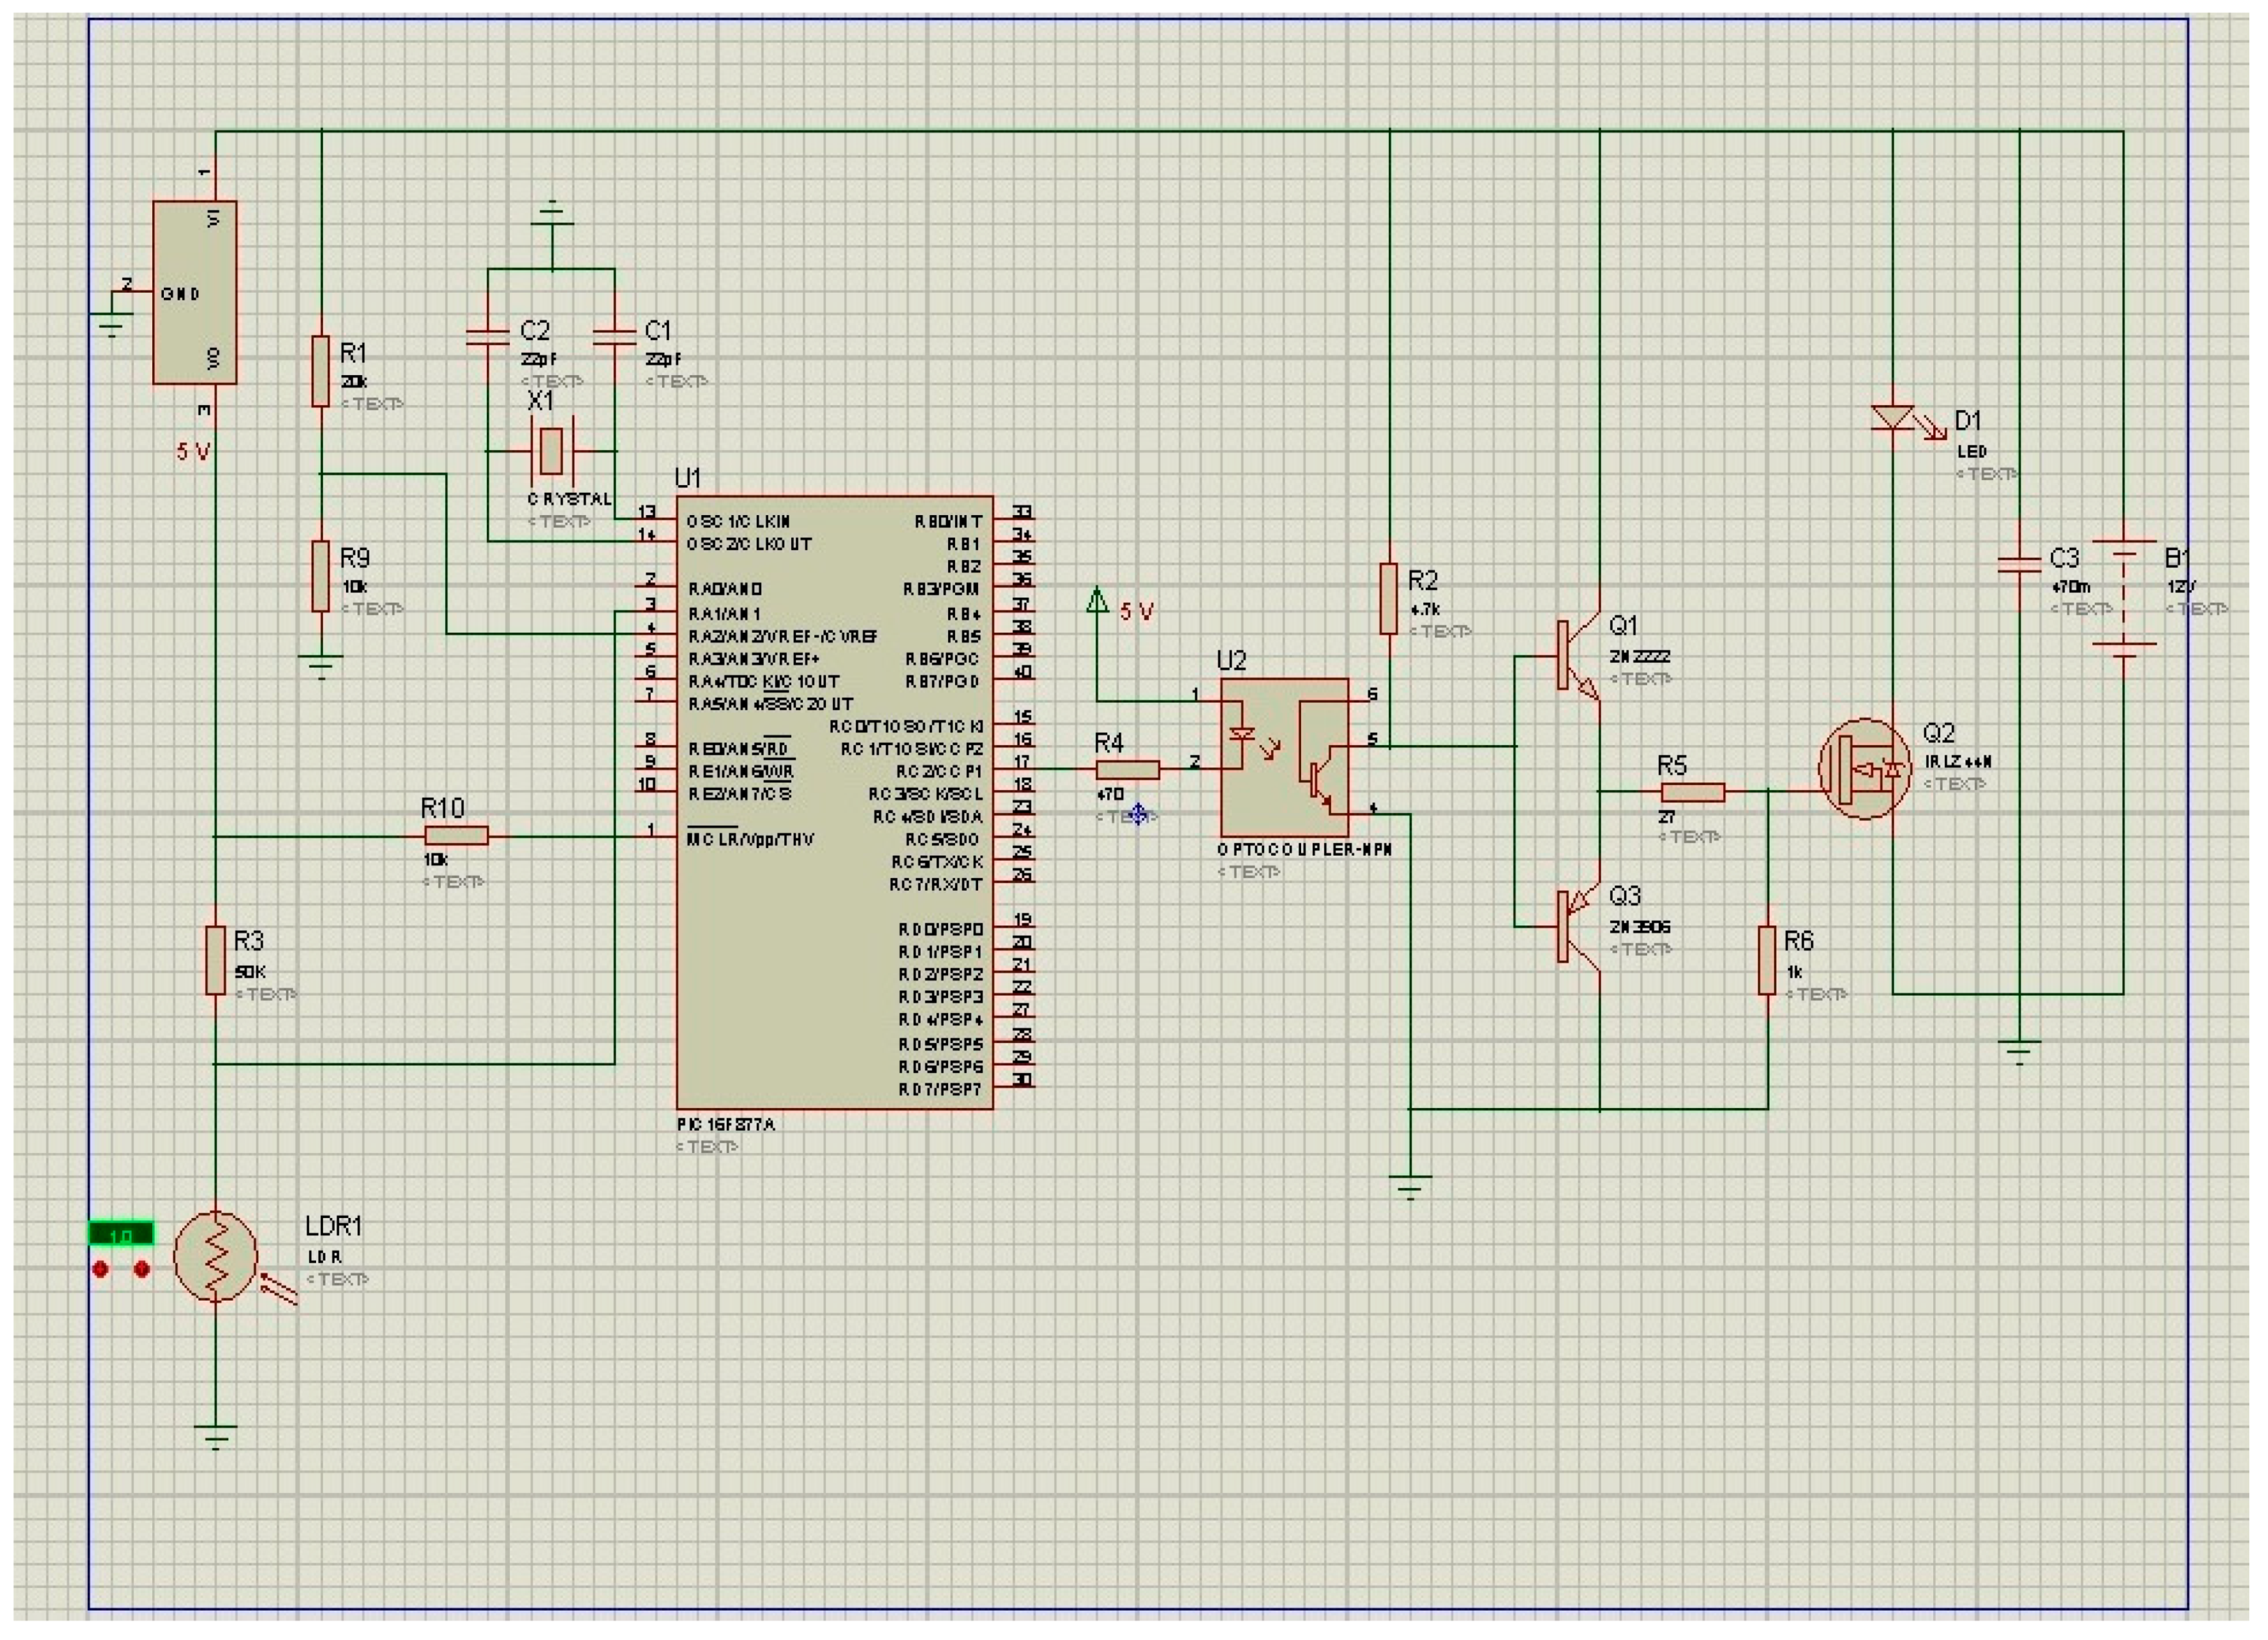Click the <TEXT> placeholder under R4
The image size is (2268, 1640).
point(1126,817)
